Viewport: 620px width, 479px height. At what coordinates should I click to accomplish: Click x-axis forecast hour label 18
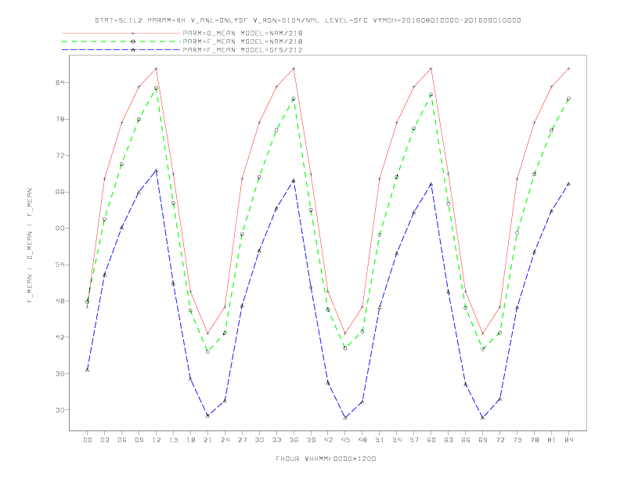click(190, 440)
